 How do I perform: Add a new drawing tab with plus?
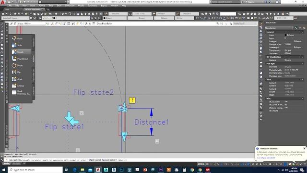pyautogui.click(x=48, y=9)
